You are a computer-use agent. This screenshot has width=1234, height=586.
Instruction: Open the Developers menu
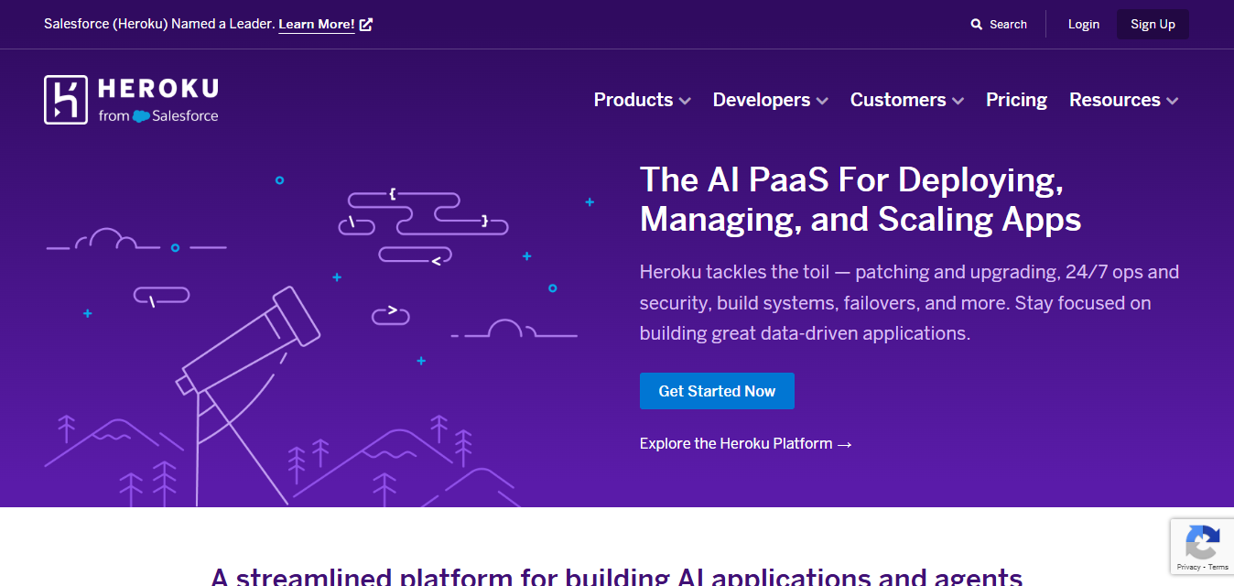770,100
